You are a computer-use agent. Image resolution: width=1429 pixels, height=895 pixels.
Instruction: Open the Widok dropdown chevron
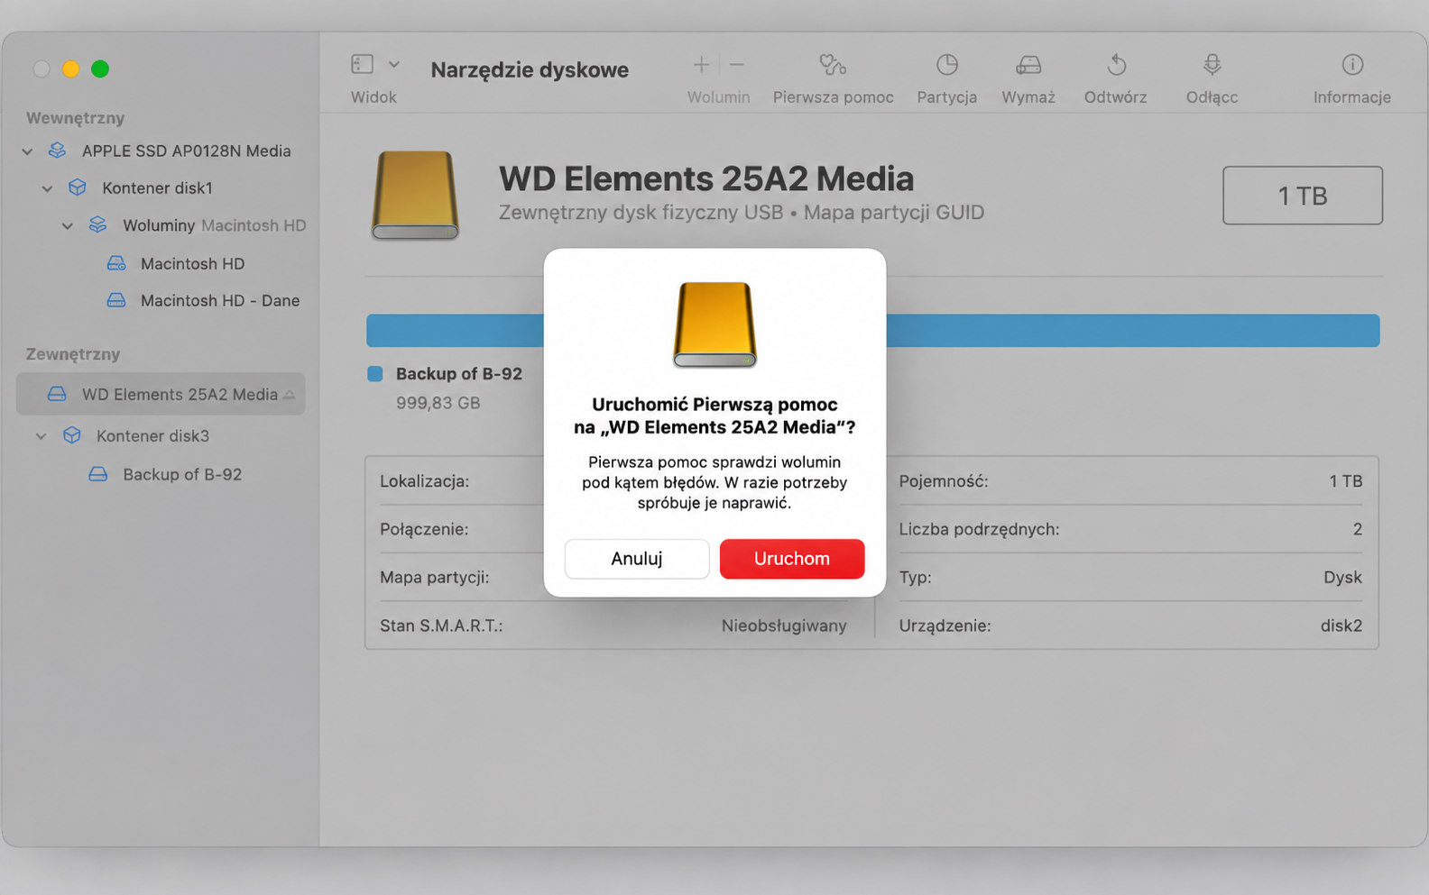[394, 65]
